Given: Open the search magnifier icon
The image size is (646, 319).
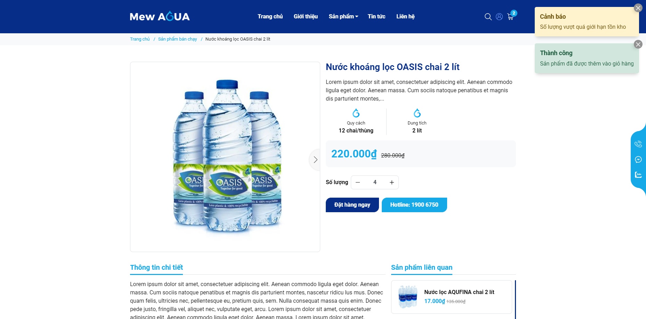Looking at the screenshot, I should pyautogui.click(x=488, y=17).
